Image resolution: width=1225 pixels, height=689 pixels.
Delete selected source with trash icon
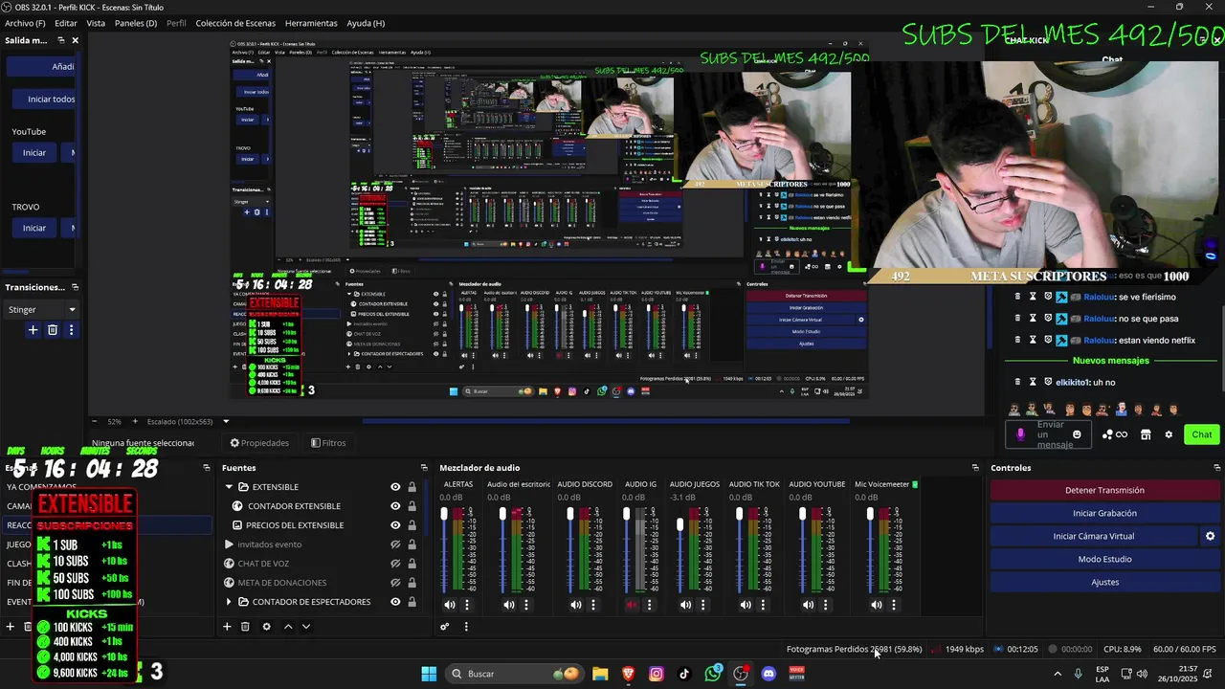[245, 627]
